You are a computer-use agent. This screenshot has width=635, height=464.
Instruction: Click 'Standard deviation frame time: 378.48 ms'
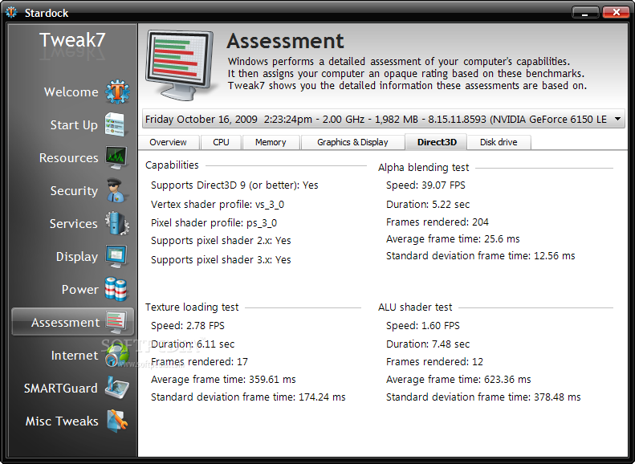[x=483, y=397]
